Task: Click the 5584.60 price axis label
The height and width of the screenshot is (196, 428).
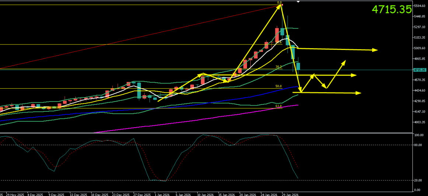Action: [420, 6]
